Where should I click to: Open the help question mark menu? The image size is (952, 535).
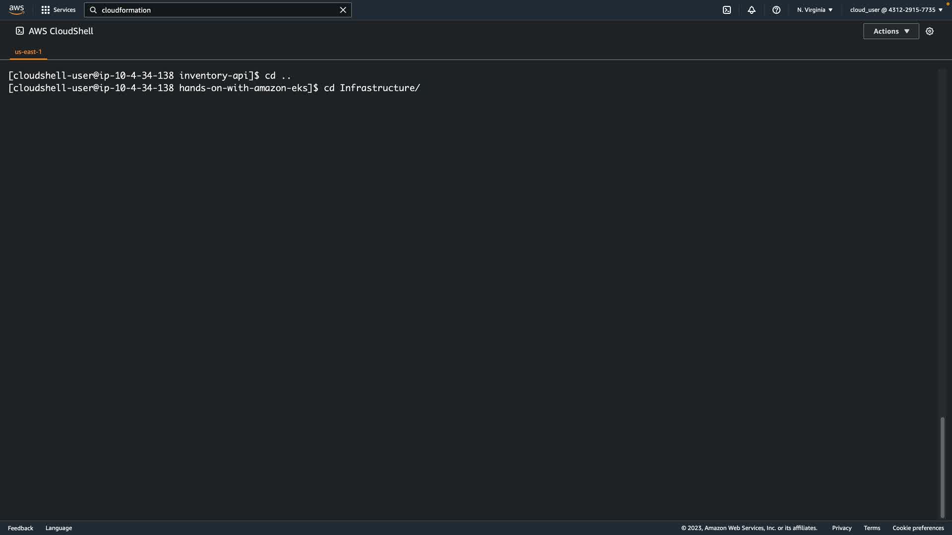click(776, 10)
